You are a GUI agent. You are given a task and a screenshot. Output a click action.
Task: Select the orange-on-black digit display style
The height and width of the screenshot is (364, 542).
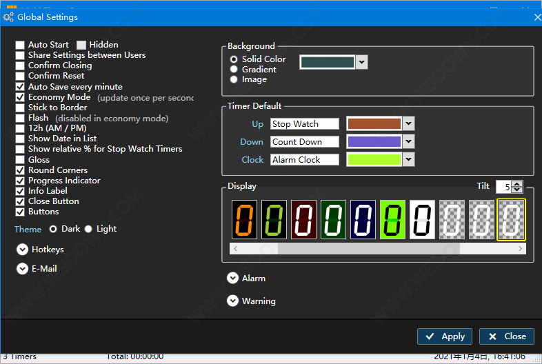(x=244, y=219)
